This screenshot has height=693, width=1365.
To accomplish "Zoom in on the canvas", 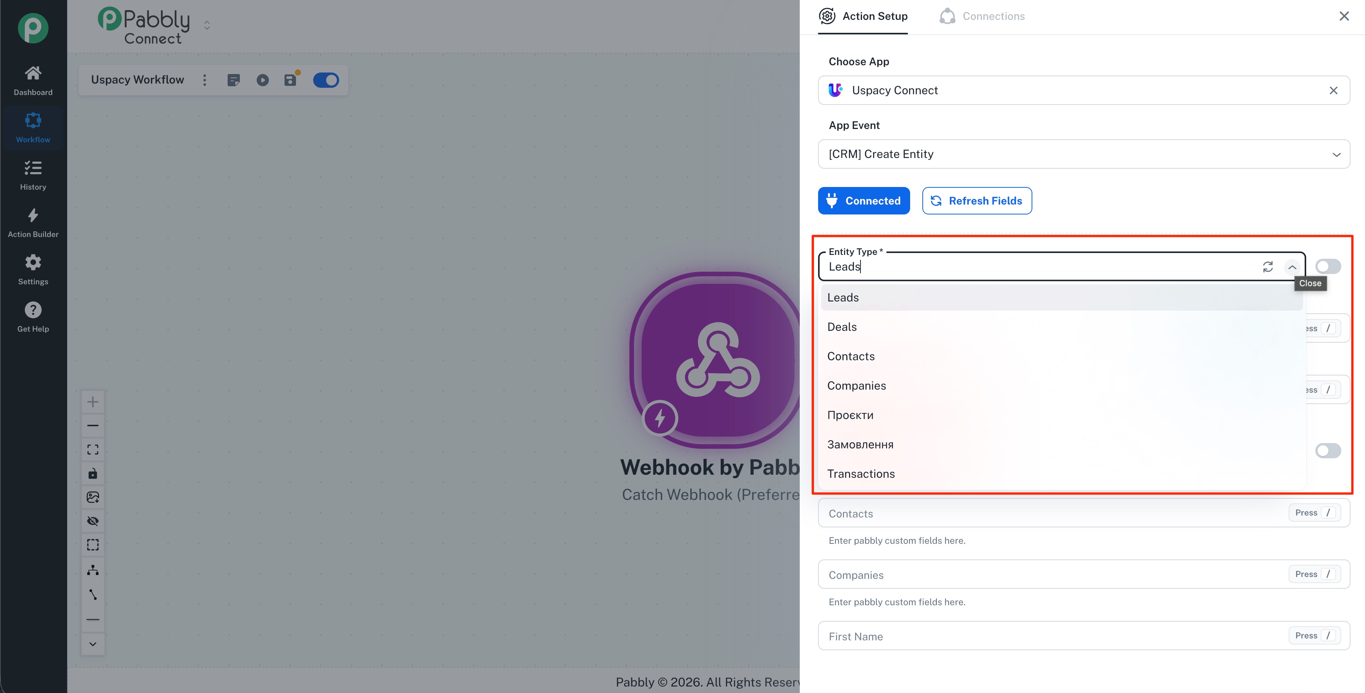I will [93, 402].
